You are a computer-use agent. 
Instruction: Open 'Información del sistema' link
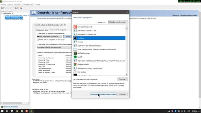click(x=10, y=107)
